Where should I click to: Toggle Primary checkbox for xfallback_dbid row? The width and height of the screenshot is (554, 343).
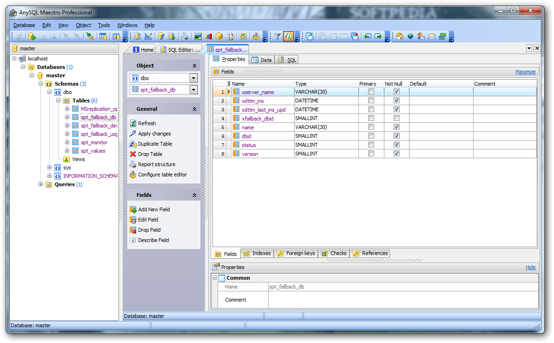[371, 118]
